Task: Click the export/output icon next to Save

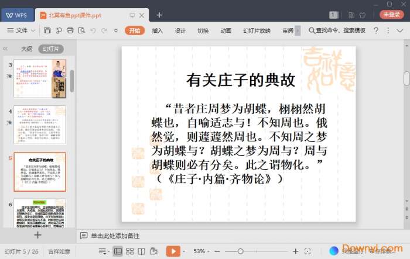Action: pos(59,30)
